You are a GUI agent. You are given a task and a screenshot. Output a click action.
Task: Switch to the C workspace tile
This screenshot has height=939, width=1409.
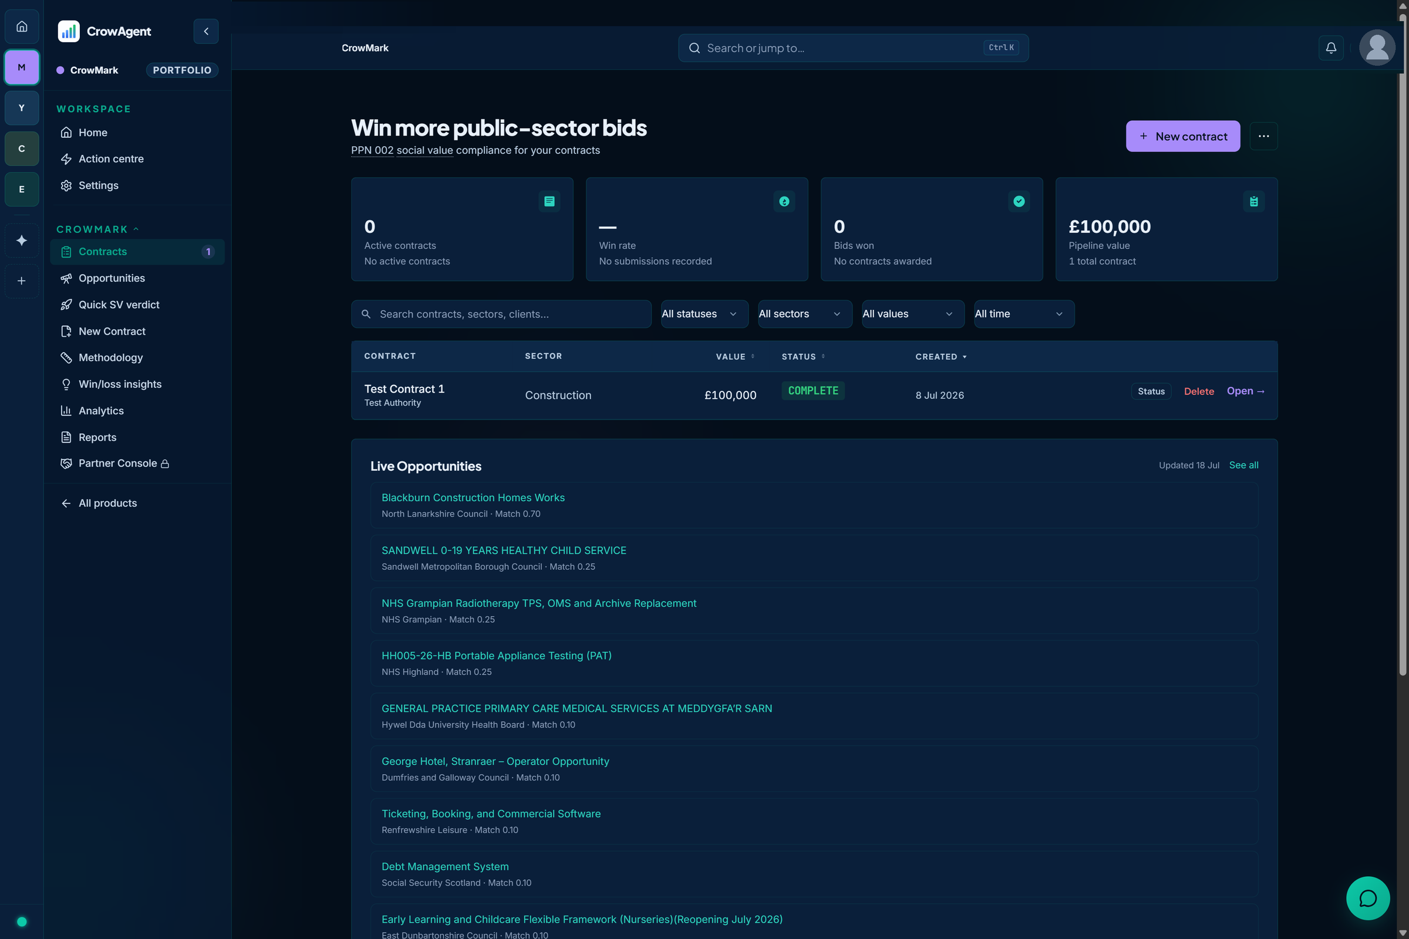point(22,148)
